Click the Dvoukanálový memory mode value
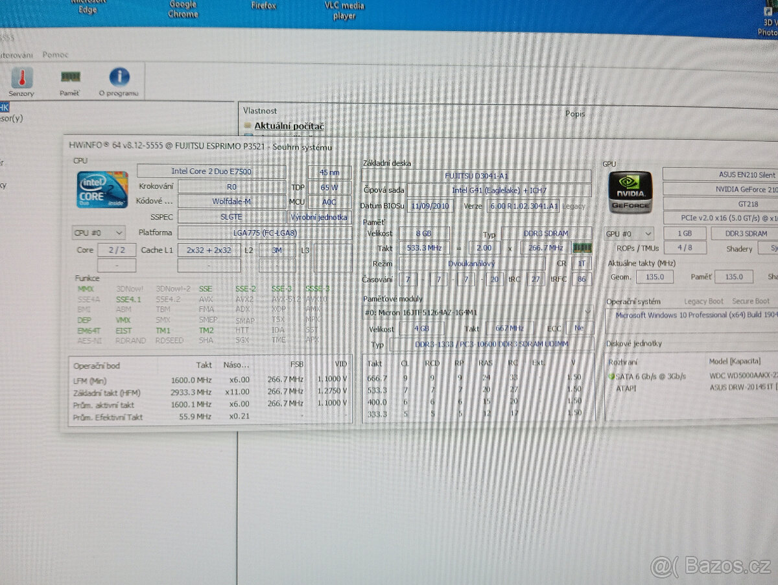The width and height of the screenshot is (778, 585). click(472, 263)
